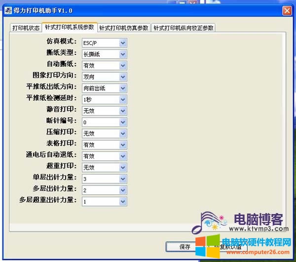Click the 断针编号 label

point(62,120)
